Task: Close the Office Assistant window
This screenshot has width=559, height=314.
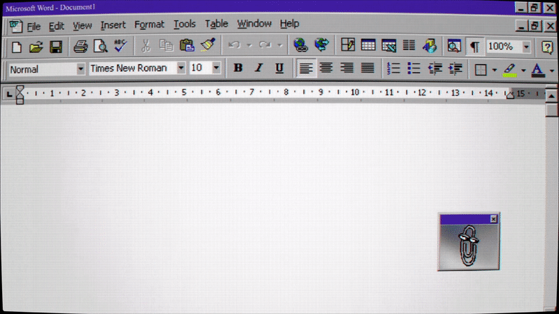Action: [493, 219]
